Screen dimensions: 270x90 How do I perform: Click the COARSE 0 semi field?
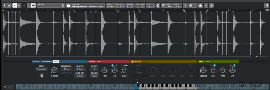point(94,76)
